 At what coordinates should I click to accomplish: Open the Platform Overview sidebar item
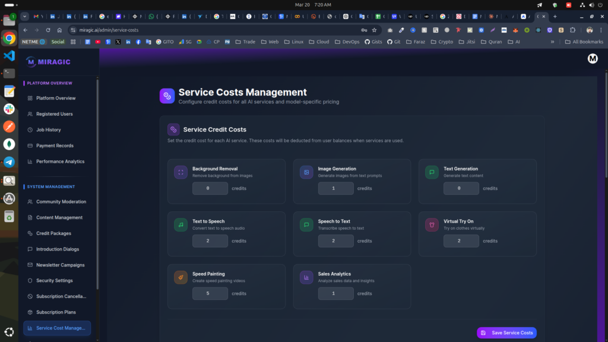[x=56, y=98]
